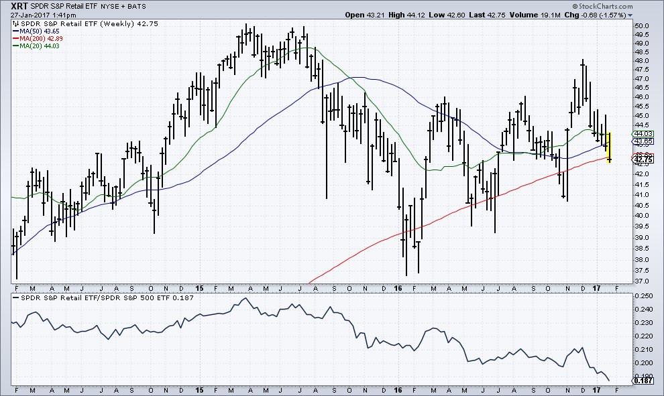Click the Chg -0.68 (-1.57%) value
Viewport: 664px width, 396px height.
pos(595,15)
